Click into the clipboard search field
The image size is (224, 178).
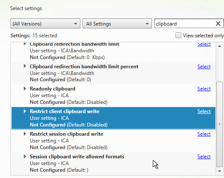pyautogui.click(x=185, y=23)
